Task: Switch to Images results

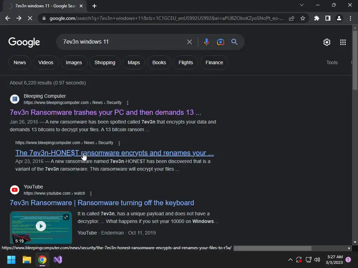Action: [74, 62]
